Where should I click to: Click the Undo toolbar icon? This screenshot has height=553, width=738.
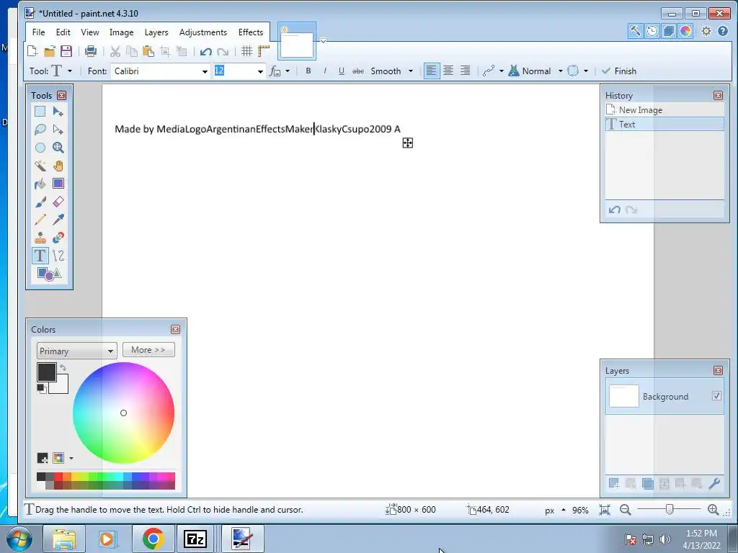(205, 52)
